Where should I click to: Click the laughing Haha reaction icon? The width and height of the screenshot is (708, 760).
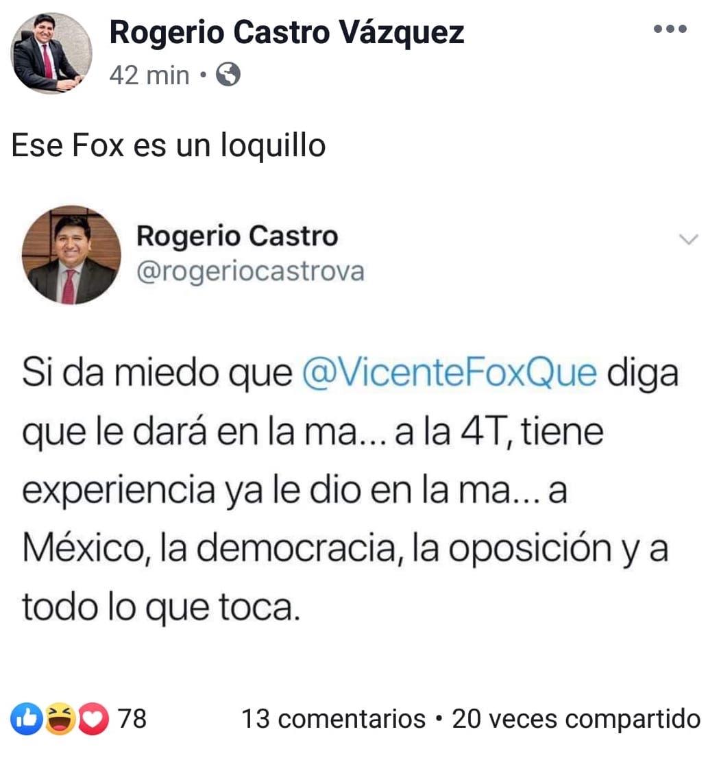pyautogui.click(x=60, y=718)
